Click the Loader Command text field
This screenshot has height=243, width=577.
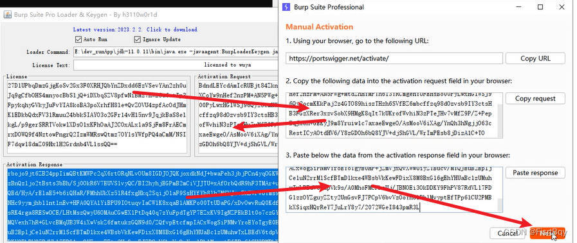(176, 52)
